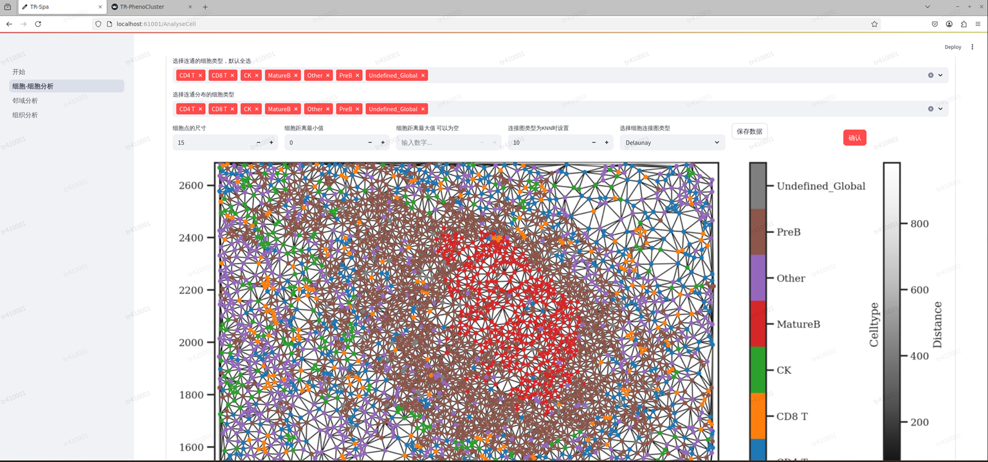Remove MatureB tag in the distribution cell types
Viewport: 988px width, 462px height.
[296, 109]
